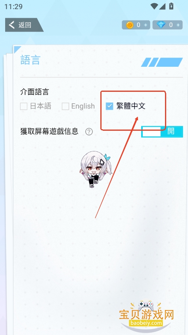
Task: Click the back arrow chevron icon
Action: point(12,25)
